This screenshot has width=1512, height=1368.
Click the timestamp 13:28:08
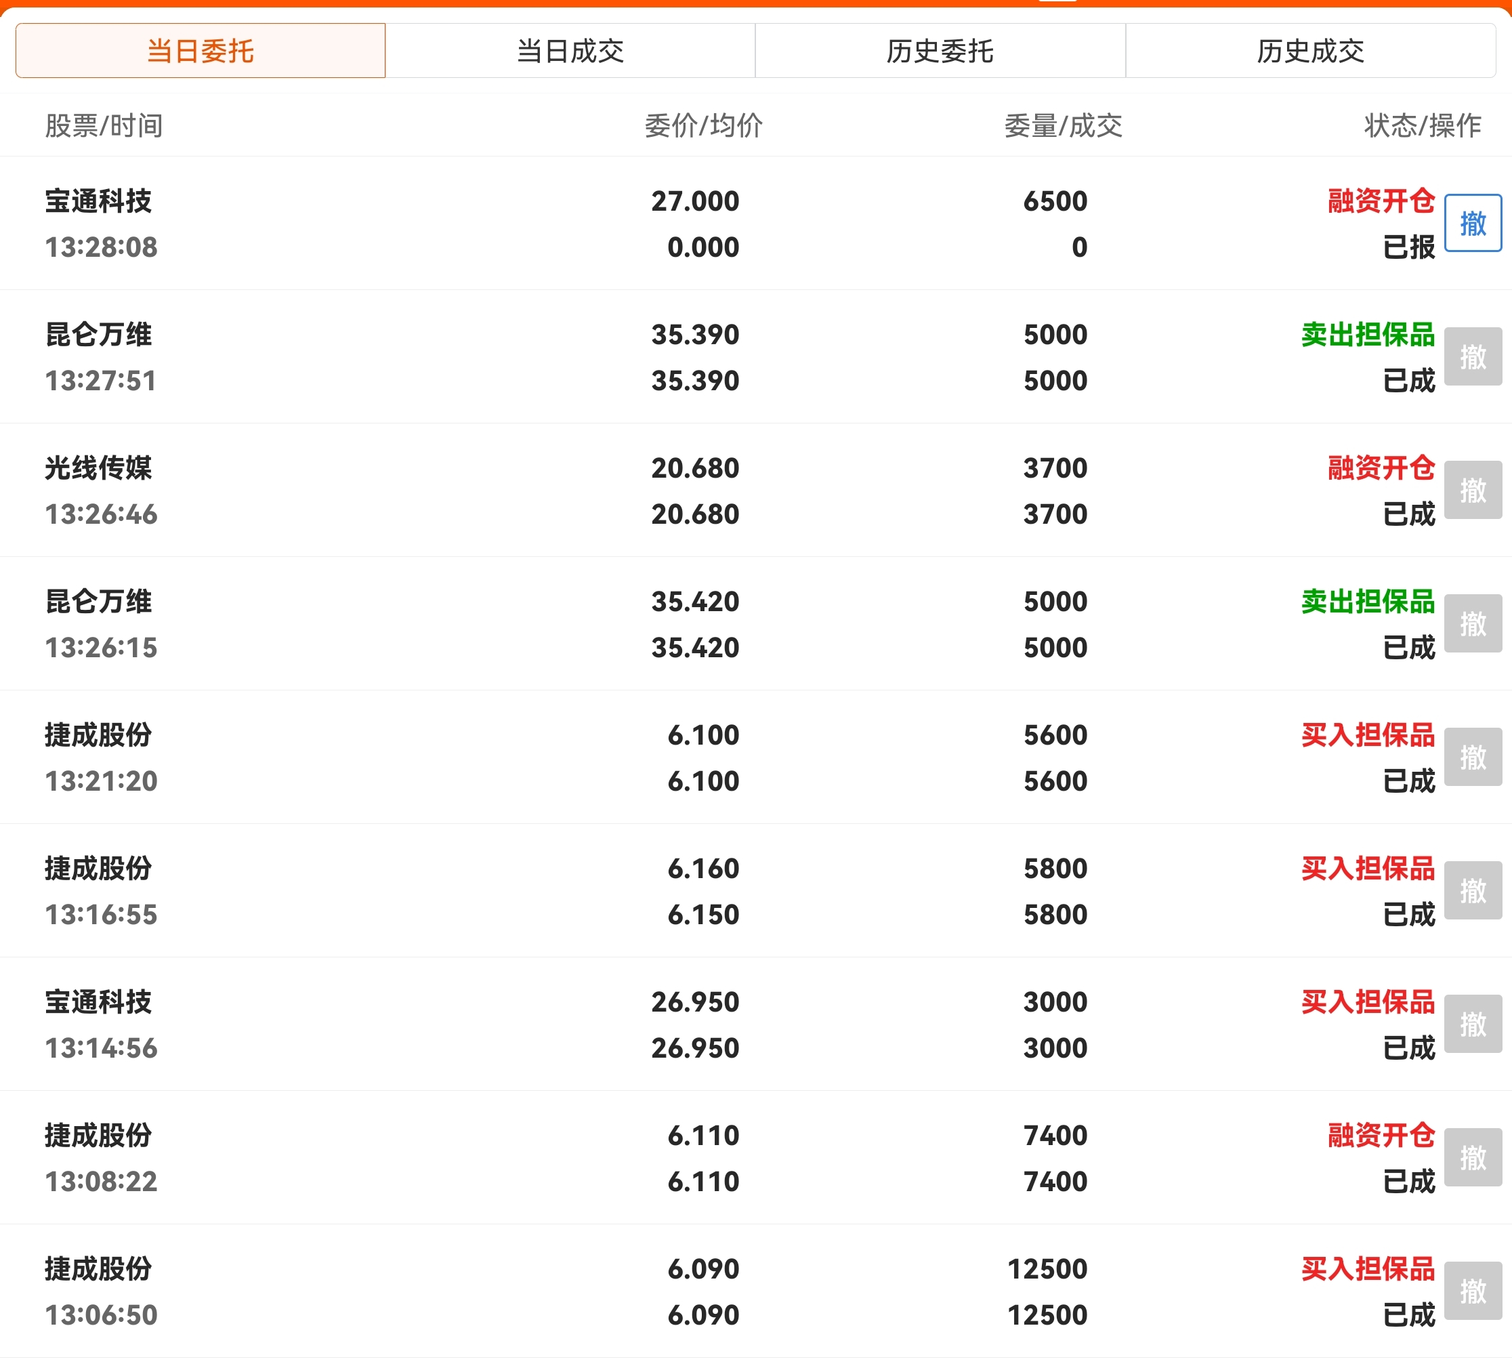pos(101,247)
